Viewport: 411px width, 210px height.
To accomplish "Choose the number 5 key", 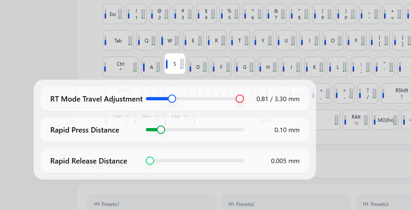I will 230,14.
